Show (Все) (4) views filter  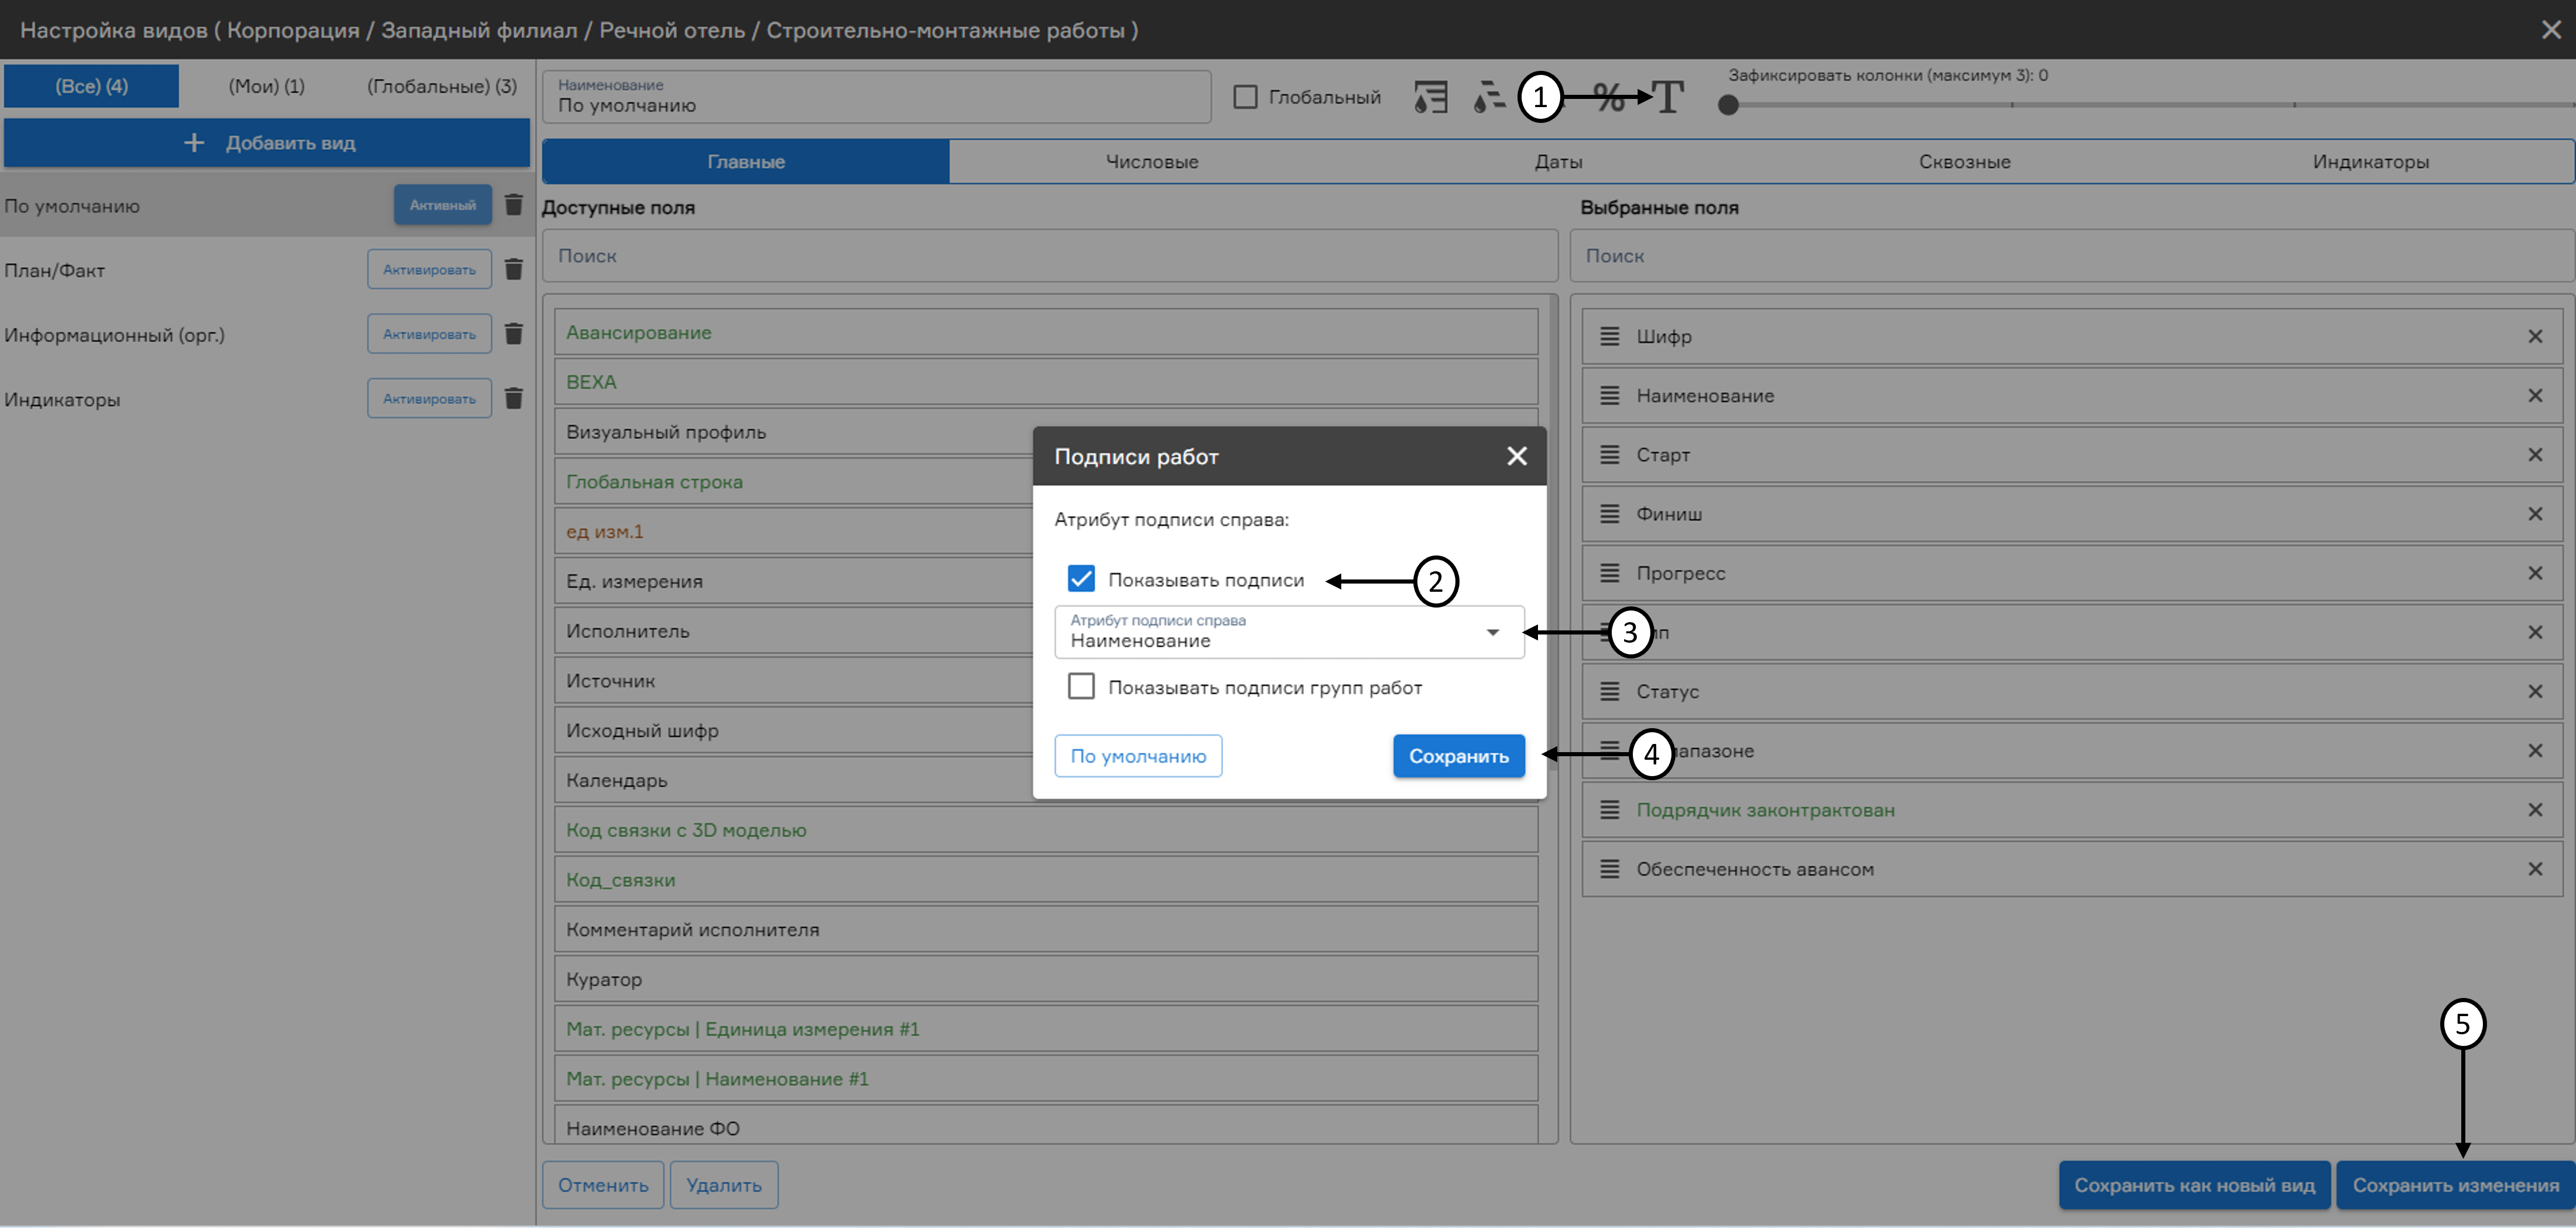(x=91, y=86)
